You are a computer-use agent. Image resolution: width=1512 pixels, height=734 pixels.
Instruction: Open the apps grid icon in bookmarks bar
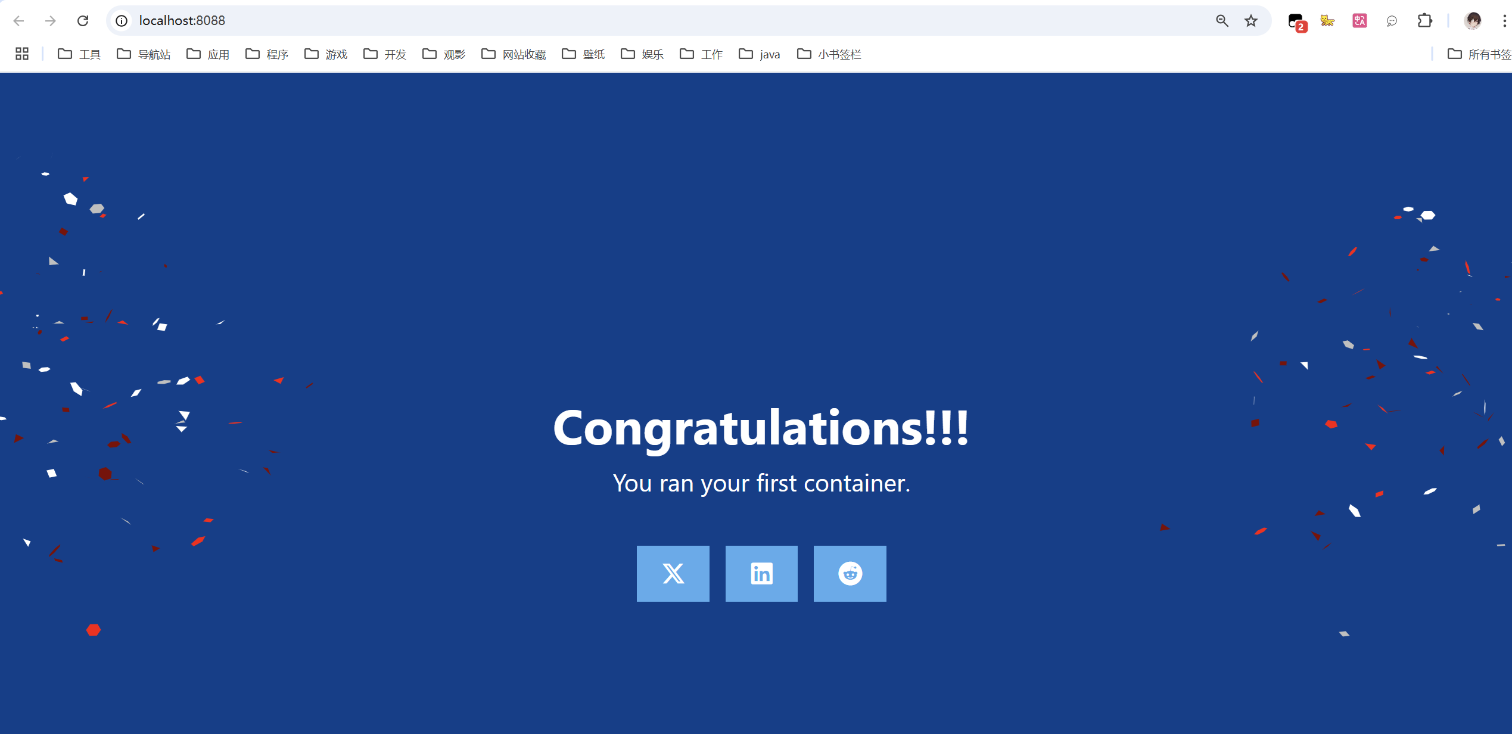click(x=22, y=54)
